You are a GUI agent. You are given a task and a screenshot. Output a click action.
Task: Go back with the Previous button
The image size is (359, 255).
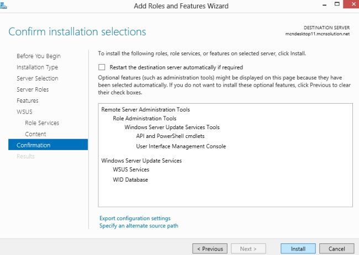coord(210,249)
